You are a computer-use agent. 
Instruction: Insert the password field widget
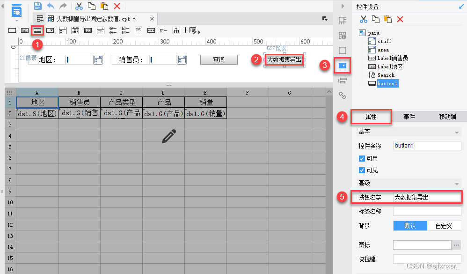point(151,30)
